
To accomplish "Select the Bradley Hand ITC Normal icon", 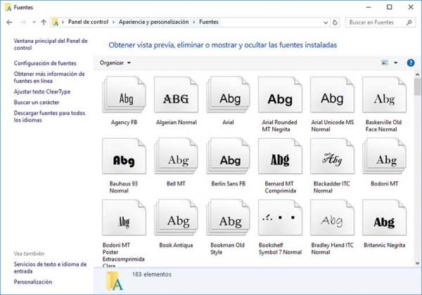I will [333, 218].
